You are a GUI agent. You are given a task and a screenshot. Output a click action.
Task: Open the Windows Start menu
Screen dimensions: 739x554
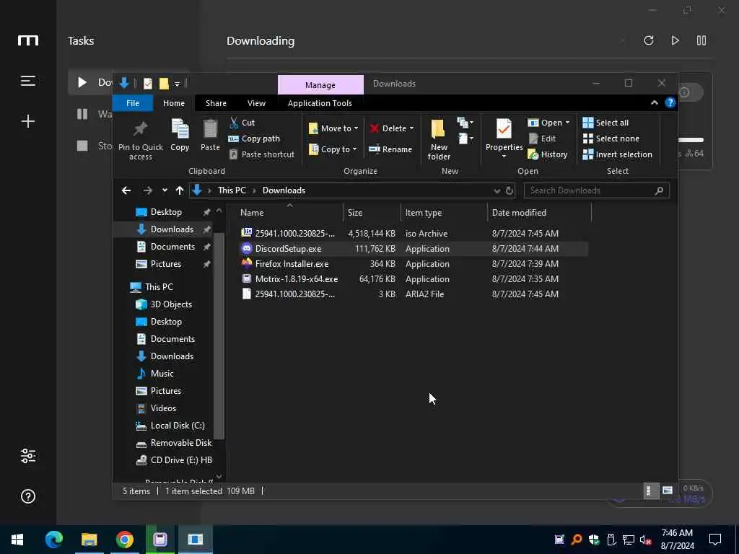17,540
